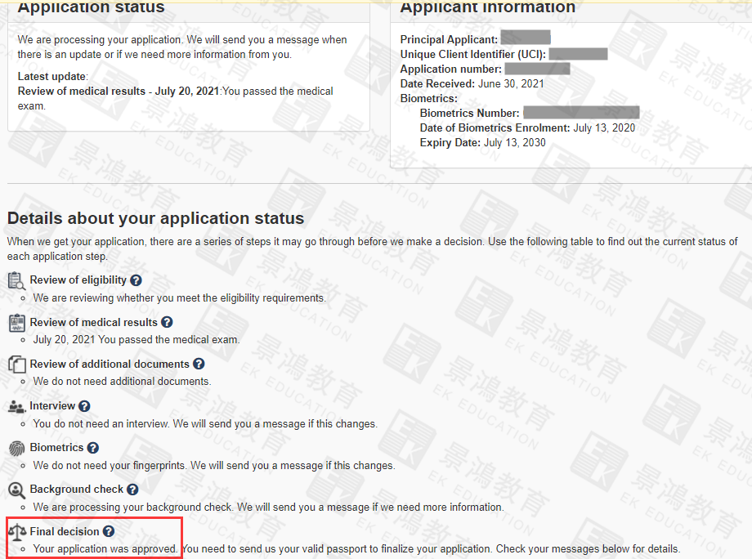Click the 'Your application was approved' message

coord(105,548)
